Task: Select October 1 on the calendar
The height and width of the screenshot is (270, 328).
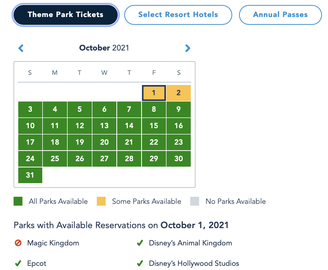Action: [154, 93]
